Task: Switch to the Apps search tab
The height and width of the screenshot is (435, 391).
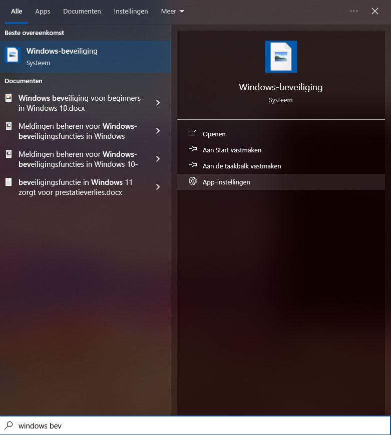Action: coord(43,12)
